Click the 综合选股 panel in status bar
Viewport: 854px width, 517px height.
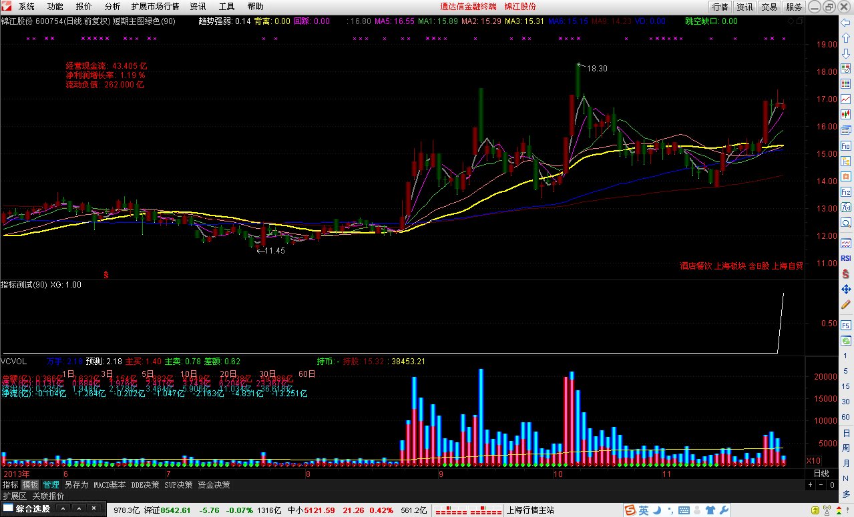[53, 510]
